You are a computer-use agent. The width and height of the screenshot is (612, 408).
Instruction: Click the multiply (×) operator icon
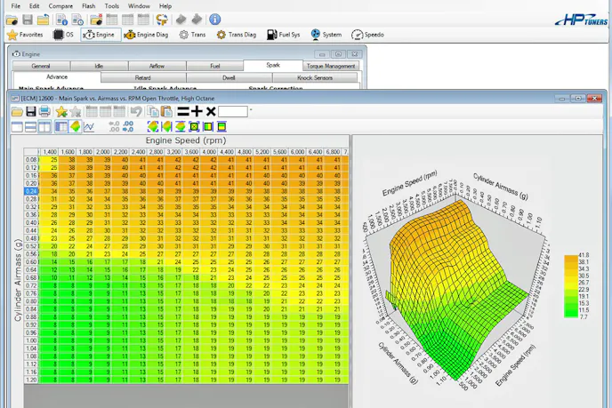211,112
